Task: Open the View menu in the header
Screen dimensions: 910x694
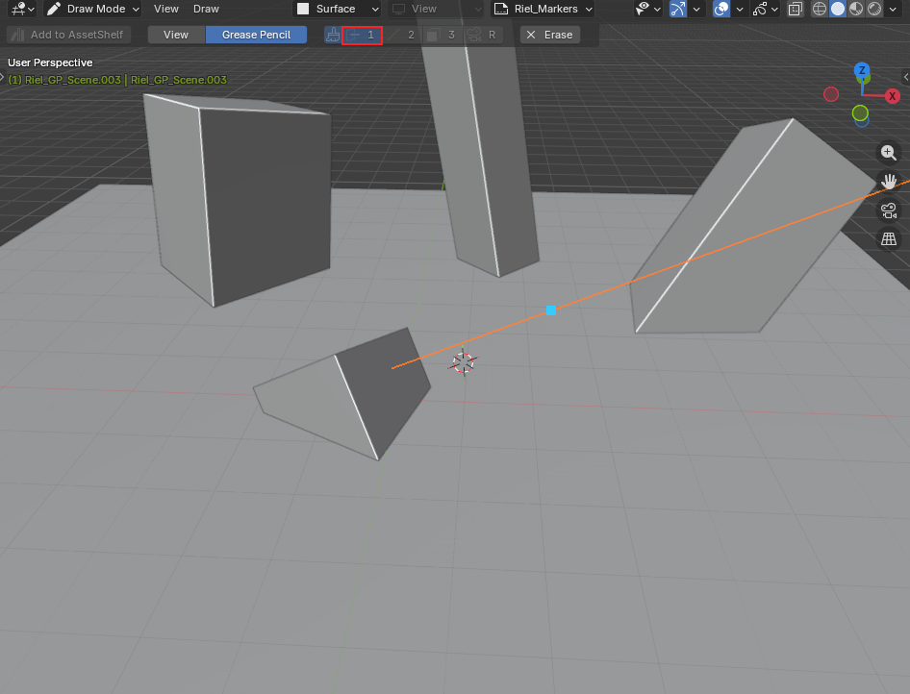Action: tap(166, 9)
